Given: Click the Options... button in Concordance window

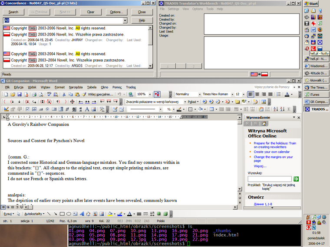Looking at the screenshot, I should tap(116, 12).
